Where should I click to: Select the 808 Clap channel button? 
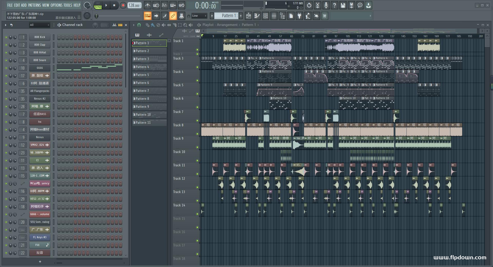point(40,45)
